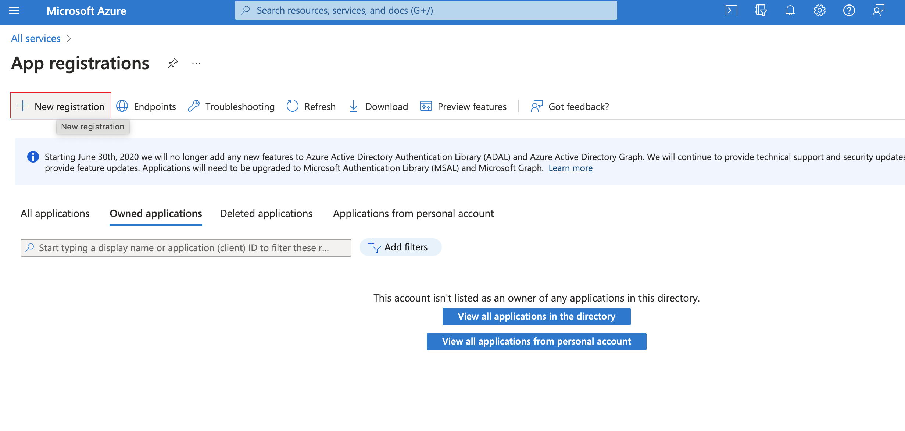Screen dimensions: 905x431
Task: Click the Learn more link
Action: click(x=570, y=168)
